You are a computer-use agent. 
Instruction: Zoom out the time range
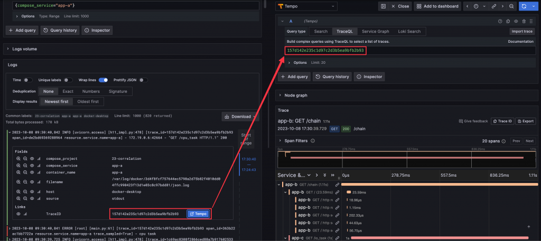point(511,6)
